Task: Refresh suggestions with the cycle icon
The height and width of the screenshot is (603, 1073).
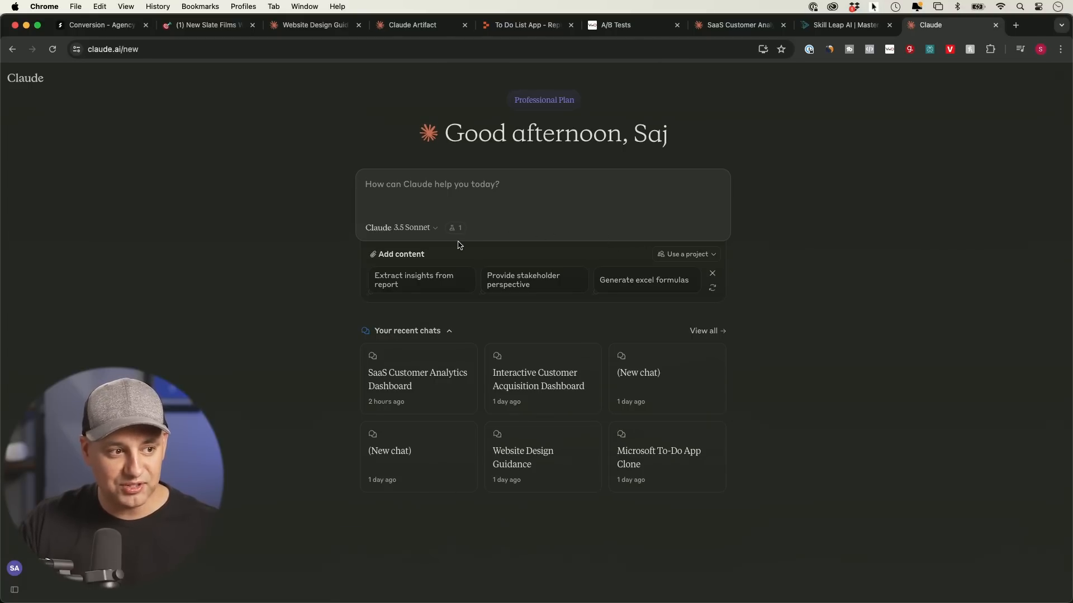Action: tap(713, 288)
